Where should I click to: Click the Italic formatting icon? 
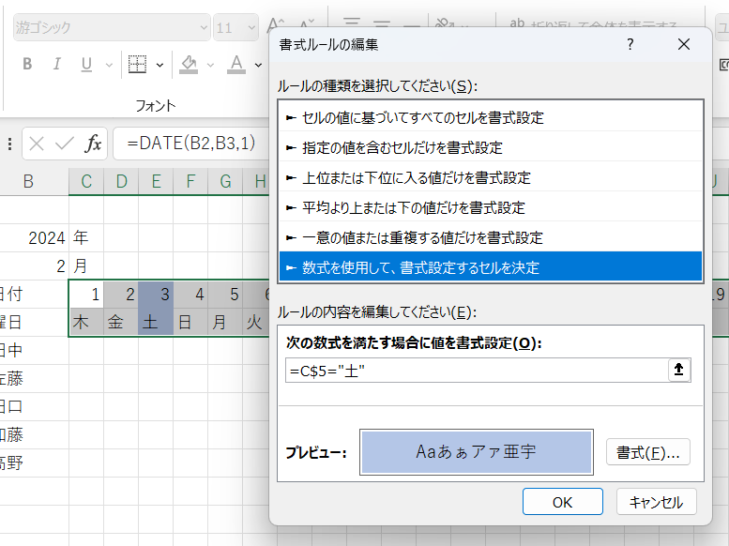56,65
